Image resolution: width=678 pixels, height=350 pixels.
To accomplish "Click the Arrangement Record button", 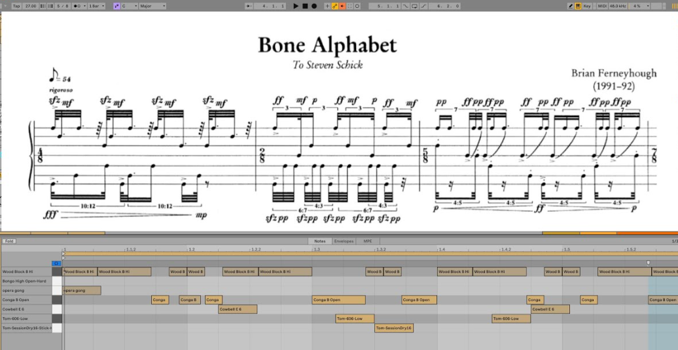I will [314, 6].
